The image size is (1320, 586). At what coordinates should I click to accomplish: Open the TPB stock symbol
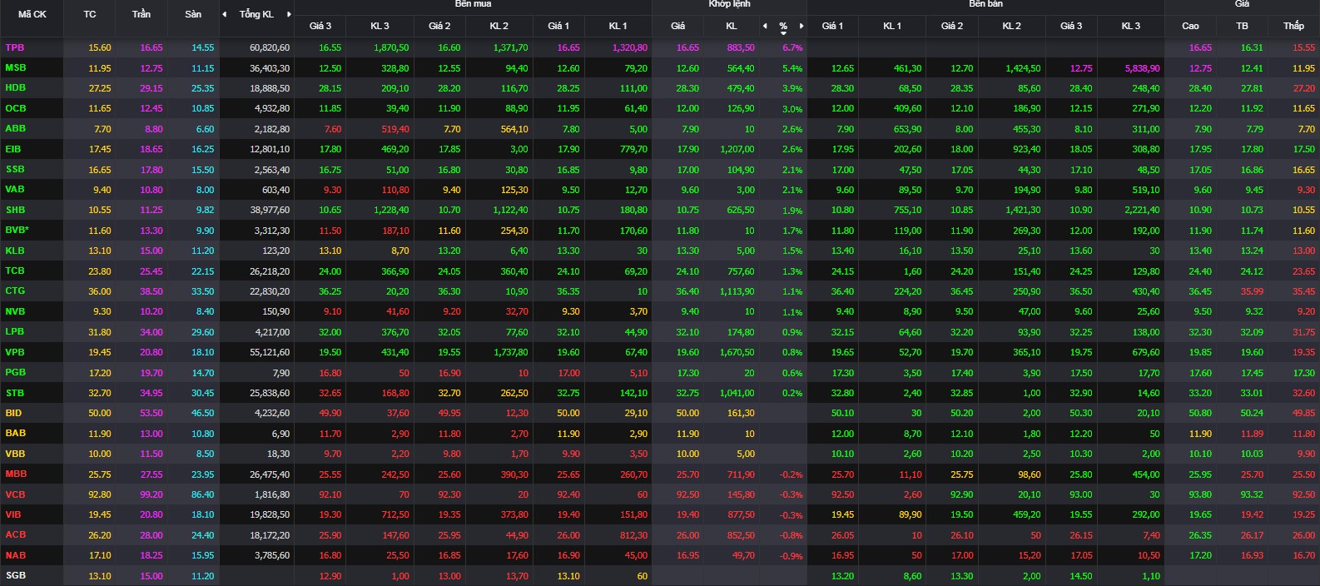coord(15,47)
